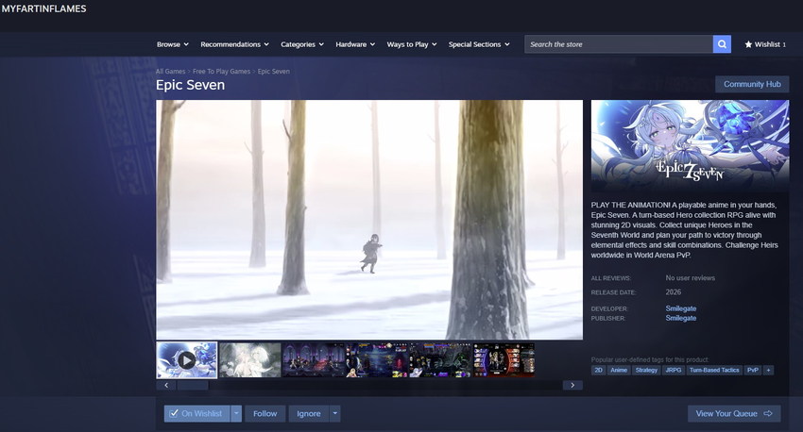Select the third dark battle screenshot thumbnail
Image resolution: width=803 pixels, height=432 pixels.
[x=314, y=360]
